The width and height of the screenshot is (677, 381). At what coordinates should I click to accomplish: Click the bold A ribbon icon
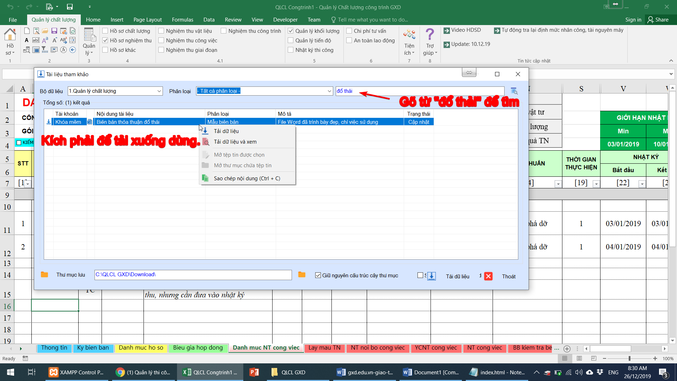(27, 40)
